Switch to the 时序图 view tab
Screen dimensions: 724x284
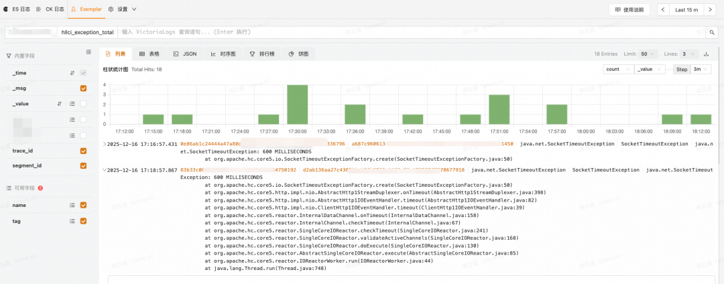pos(223,54)
